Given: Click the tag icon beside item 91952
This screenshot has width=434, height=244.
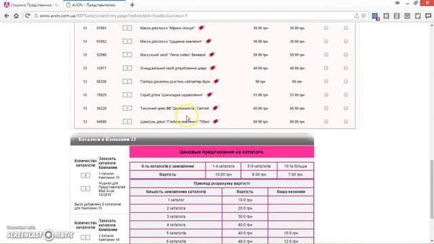Looking at the screenshot, I should click(209, 41).
